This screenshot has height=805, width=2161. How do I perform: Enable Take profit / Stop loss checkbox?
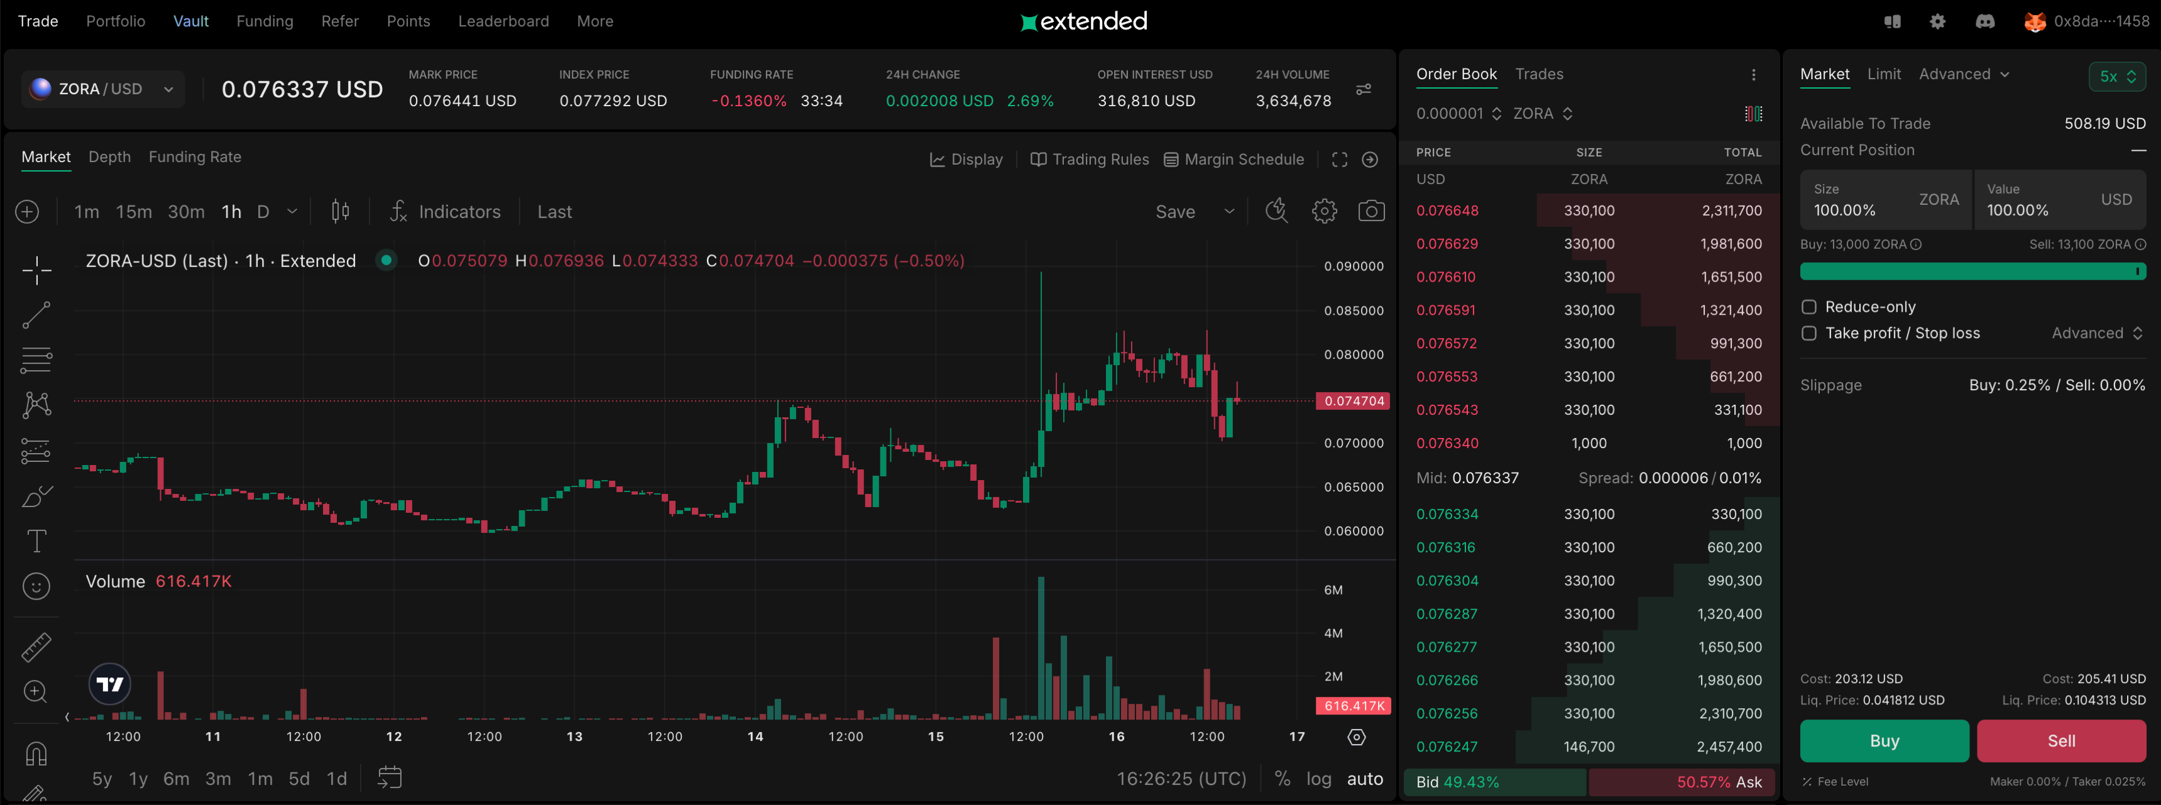pyautogui.click(x=1810, y=333)
